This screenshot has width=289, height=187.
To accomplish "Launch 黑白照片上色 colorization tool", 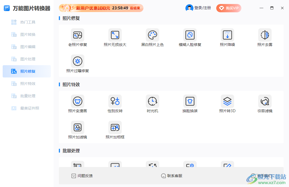I will (153, 37).
